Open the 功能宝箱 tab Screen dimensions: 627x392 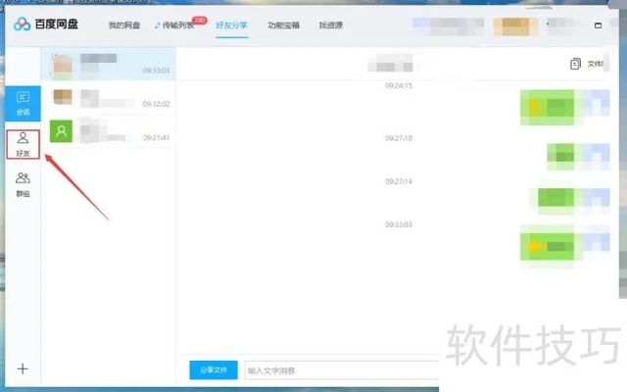[284, 25]
